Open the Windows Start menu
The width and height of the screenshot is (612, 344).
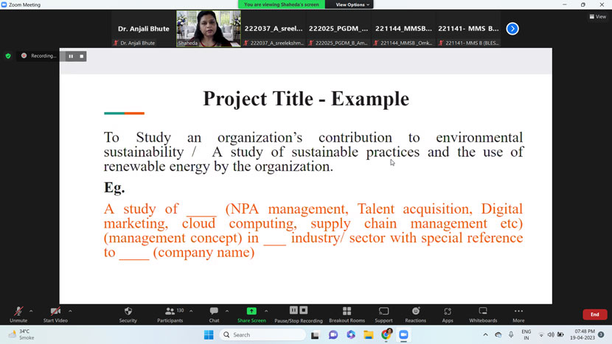(209, 334)
